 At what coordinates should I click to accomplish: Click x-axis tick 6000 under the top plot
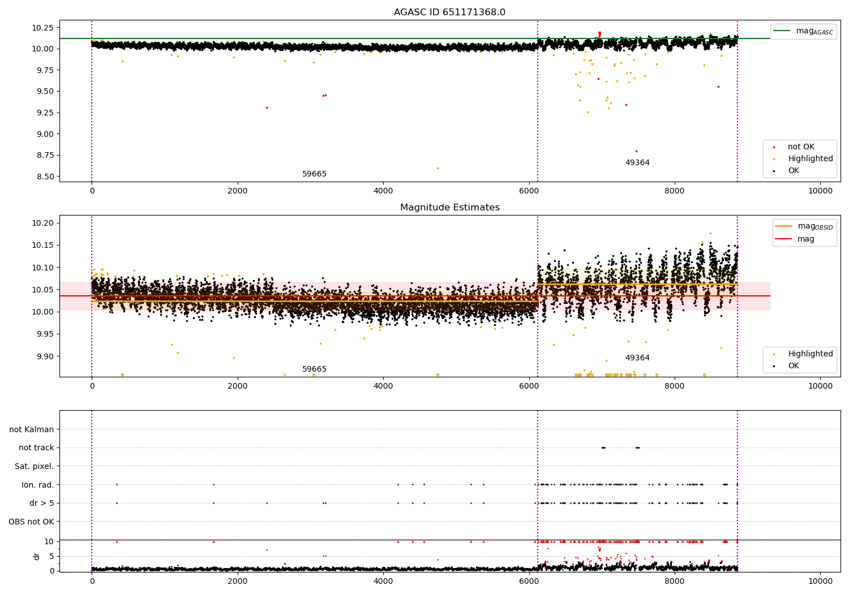(529, 191)
